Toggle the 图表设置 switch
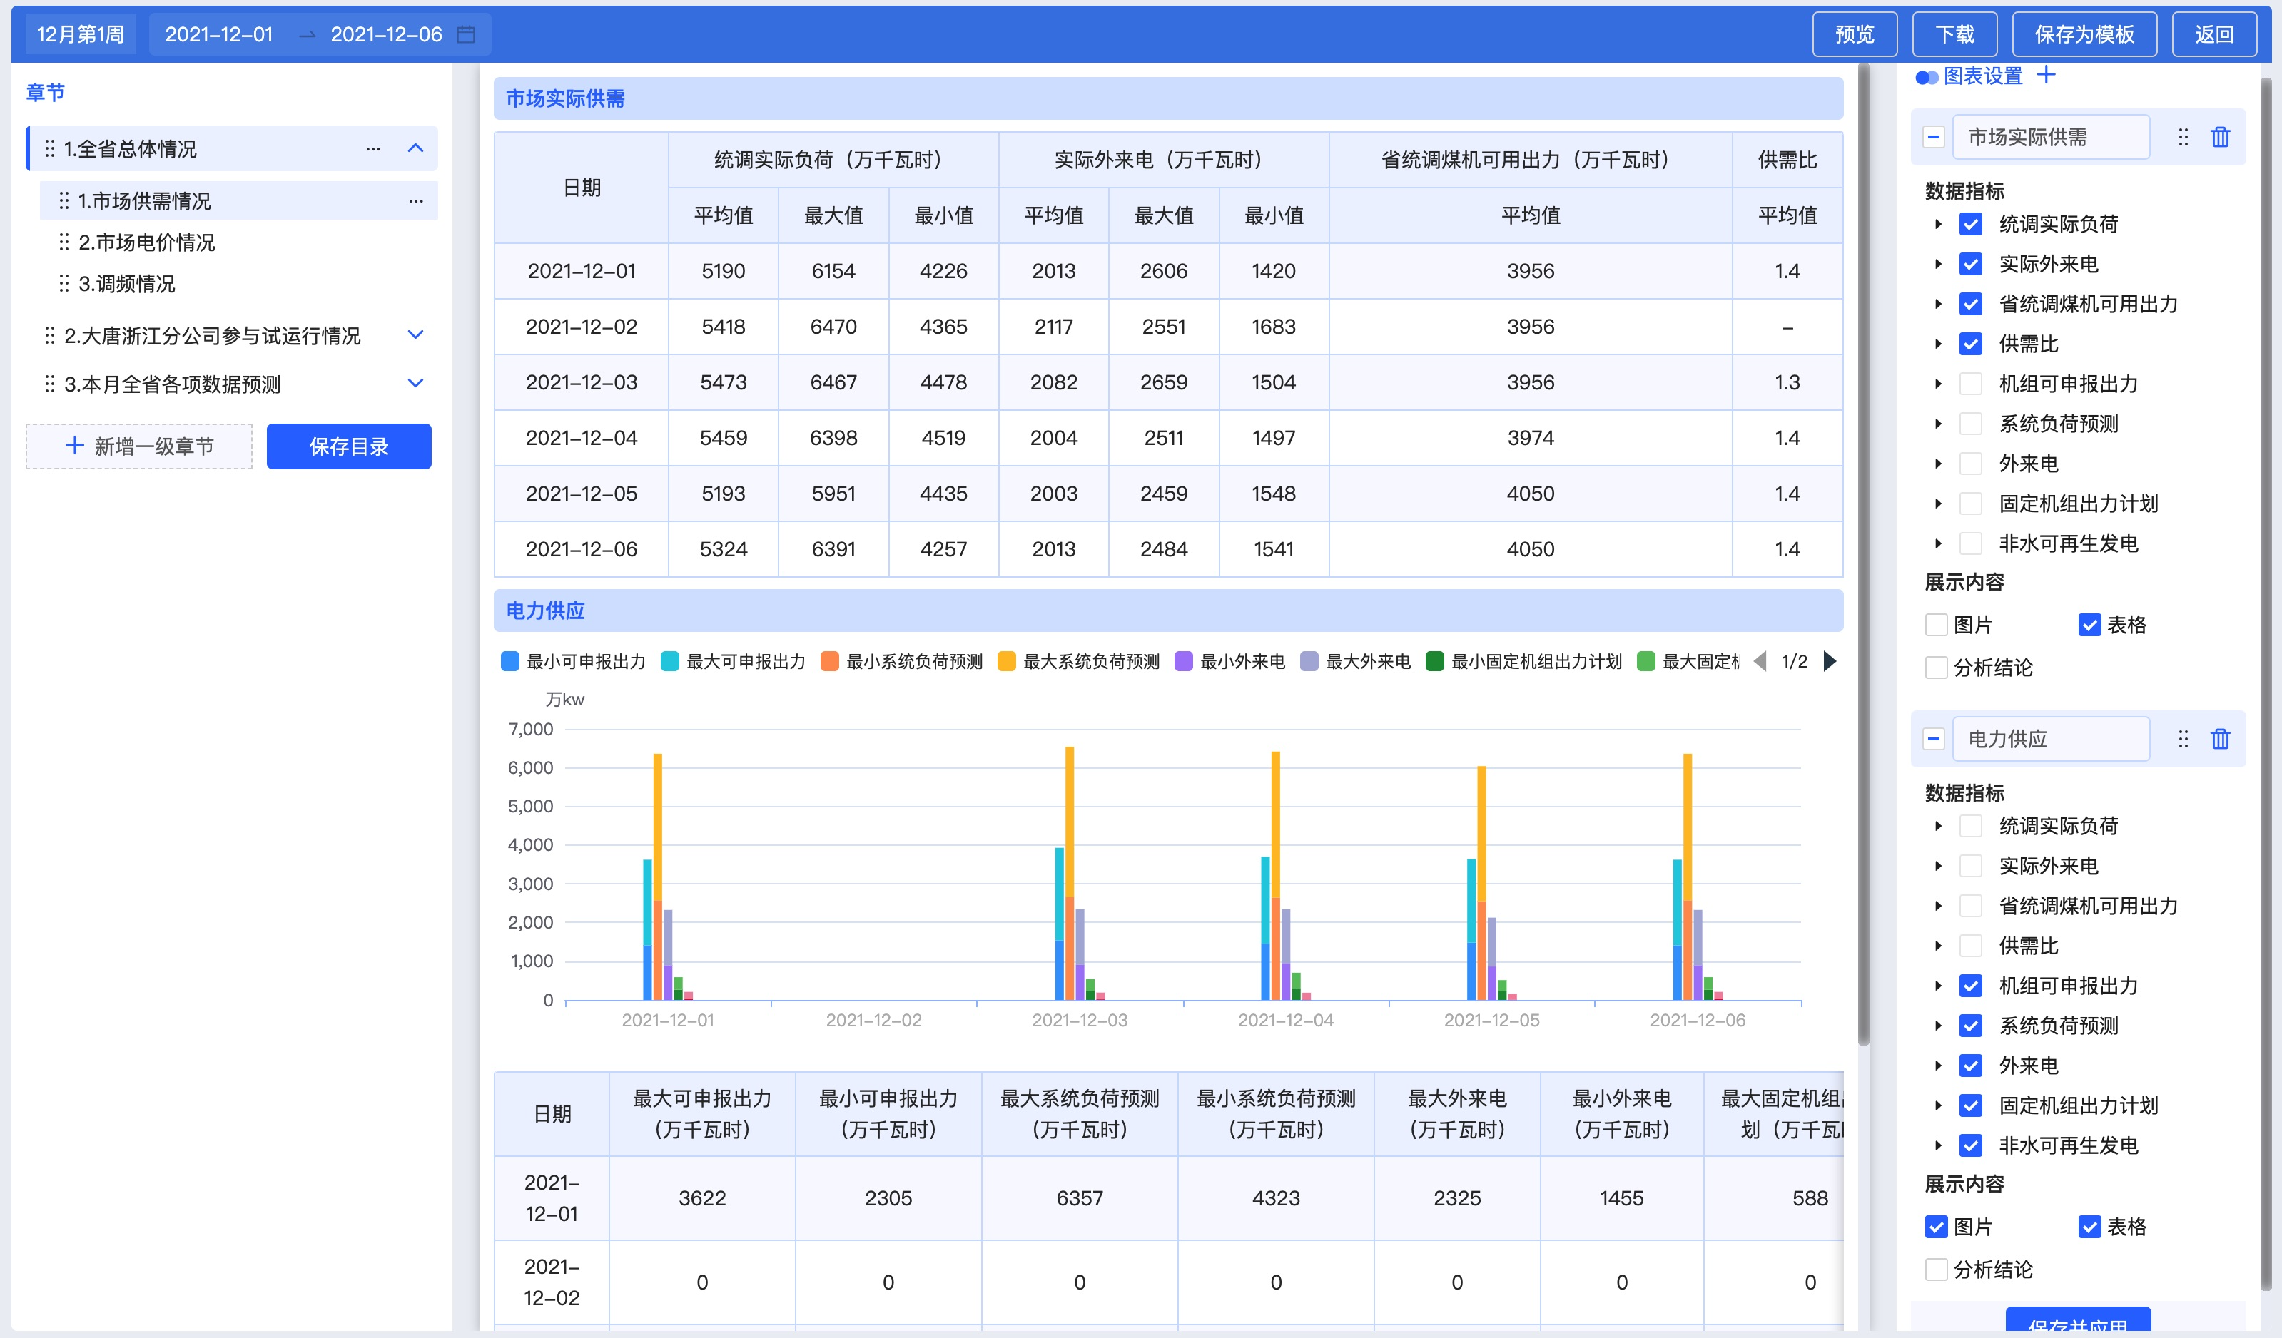 (x=1927, y=77)
